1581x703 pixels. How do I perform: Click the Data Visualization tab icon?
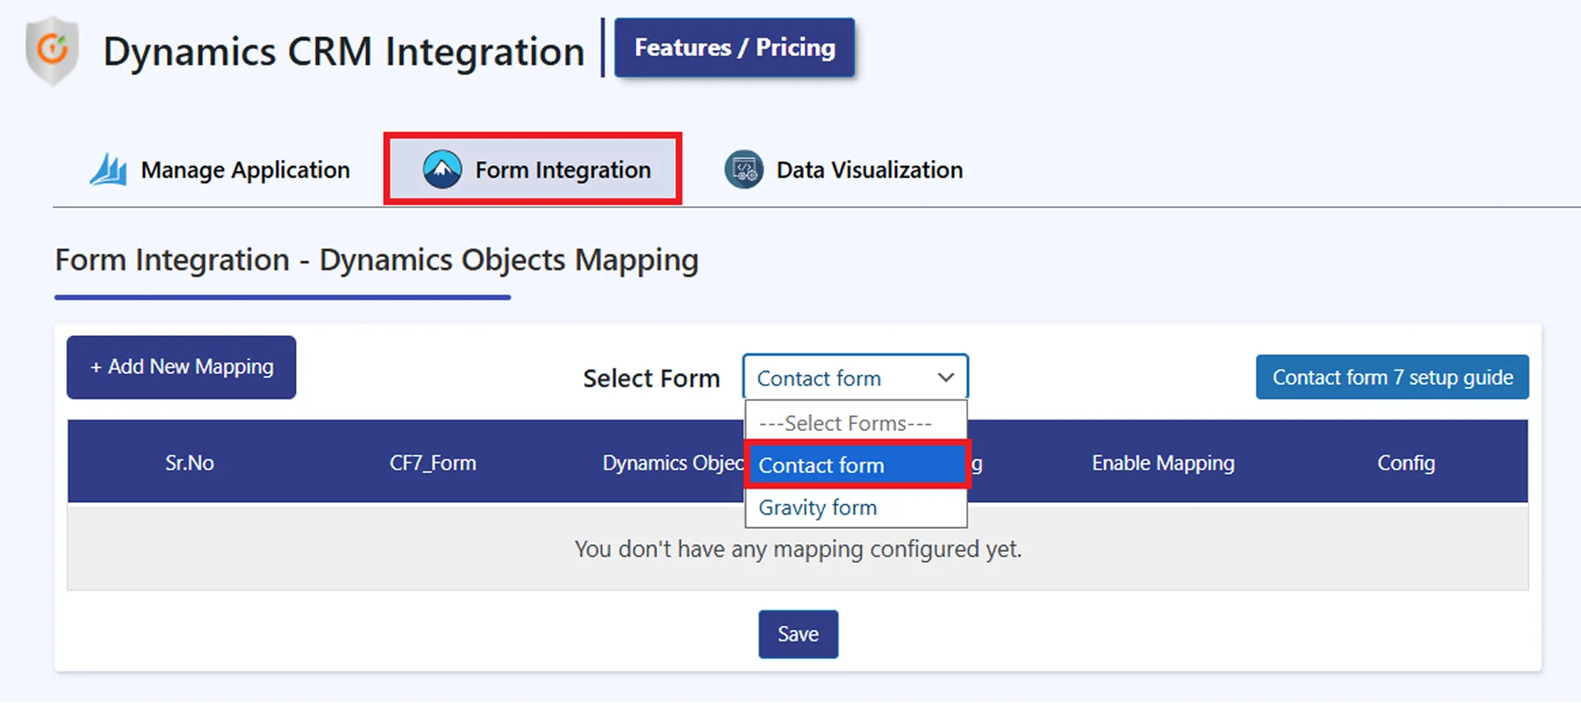pyautogui.click(x=743, y=169)
